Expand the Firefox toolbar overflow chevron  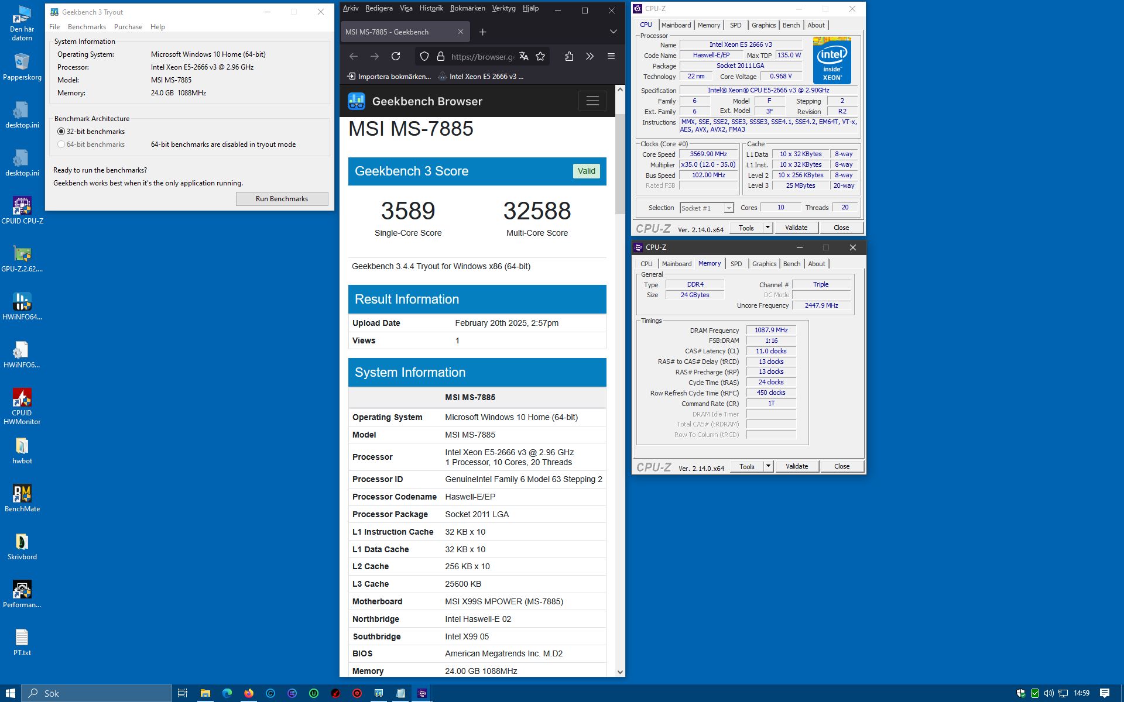(590, 56)
